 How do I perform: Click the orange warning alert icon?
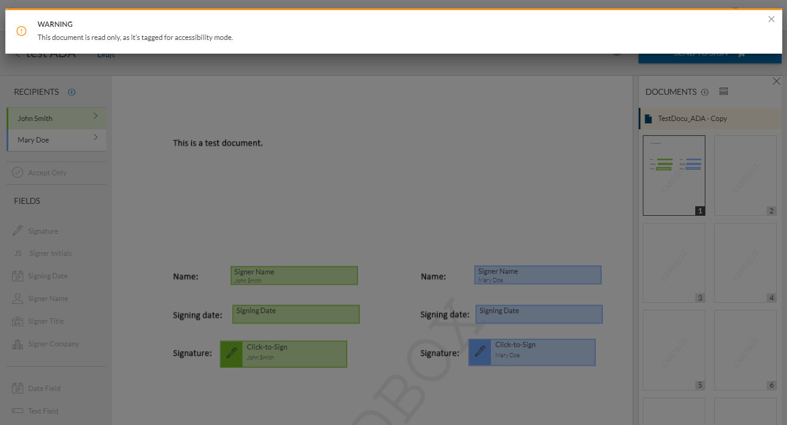21,31
